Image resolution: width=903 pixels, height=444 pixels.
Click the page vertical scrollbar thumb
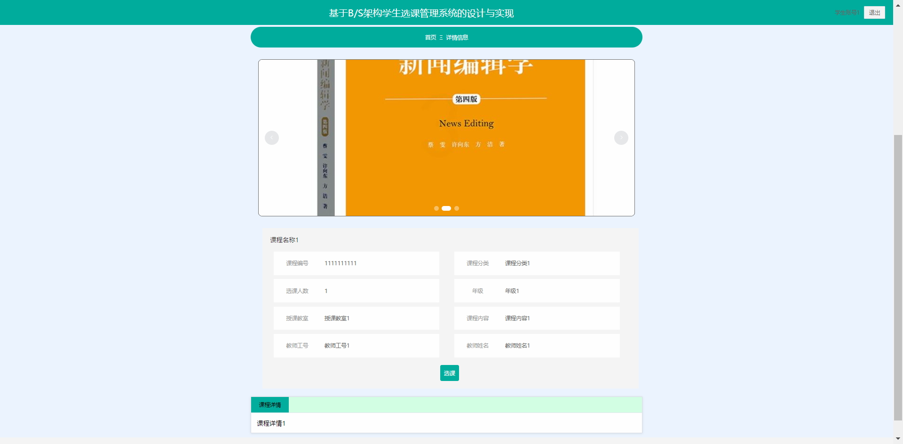tap(898, 277)
